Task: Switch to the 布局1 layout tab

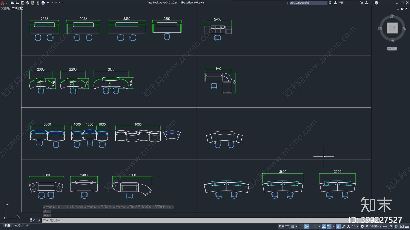Action: [18, 225]
